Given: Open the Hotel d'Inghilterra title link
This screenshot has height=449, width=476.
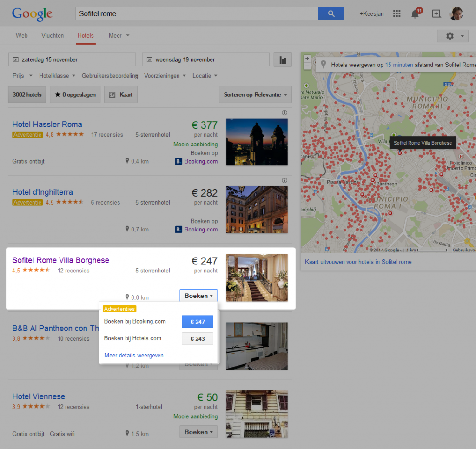Looking at the screenshot, I should (42, 192).
